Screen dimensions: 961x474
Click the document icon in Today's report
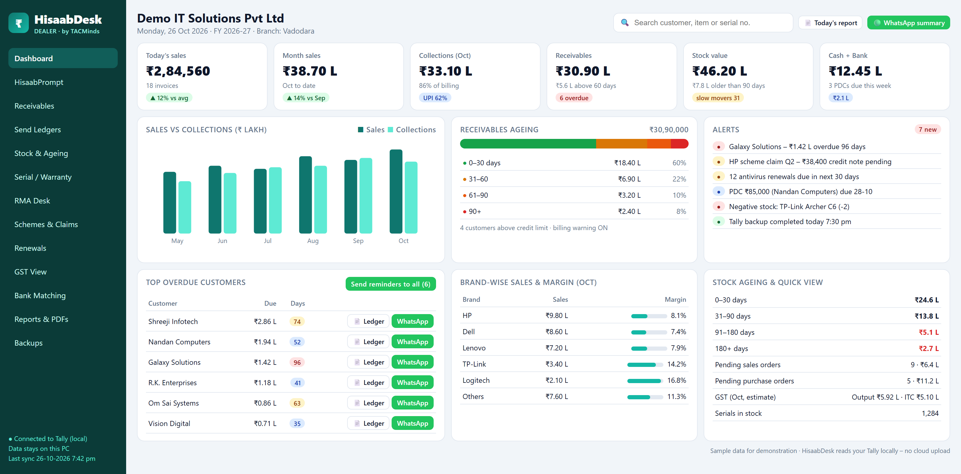pos(808,23)
